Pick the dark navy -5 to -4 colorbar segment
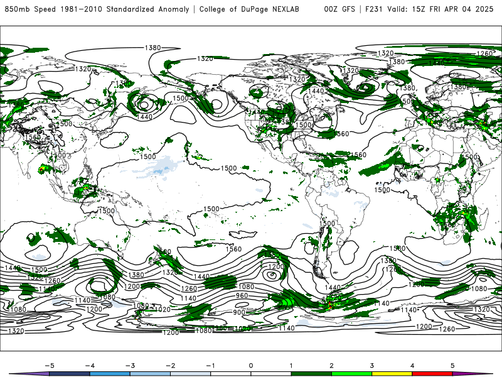Screen dimensions: 502x377 point(70,374)
